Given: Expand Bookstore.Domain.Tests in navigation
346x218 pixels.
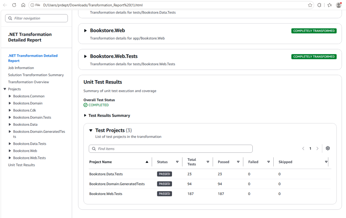Looking at the screenshot, I should coord(10,117).
